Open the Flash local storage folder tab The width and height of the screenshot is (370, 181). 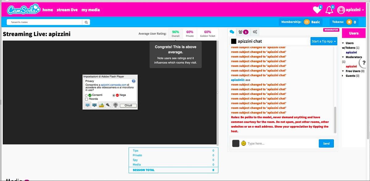point(101,105)
